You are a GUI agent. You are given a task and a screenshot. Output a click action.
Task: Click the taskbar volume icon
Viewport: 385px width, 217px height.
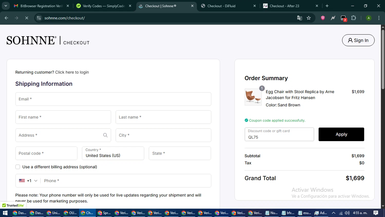coord(347,213)
